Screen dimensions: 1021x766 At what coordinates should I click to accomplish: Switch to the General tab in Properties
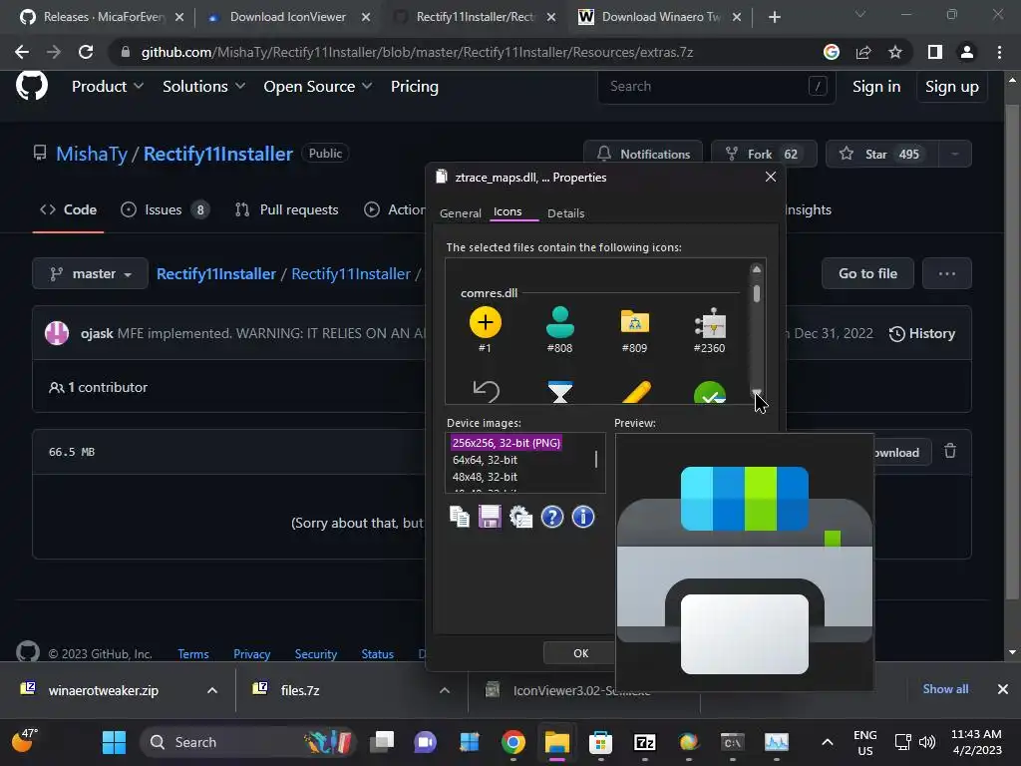(461, 213)
